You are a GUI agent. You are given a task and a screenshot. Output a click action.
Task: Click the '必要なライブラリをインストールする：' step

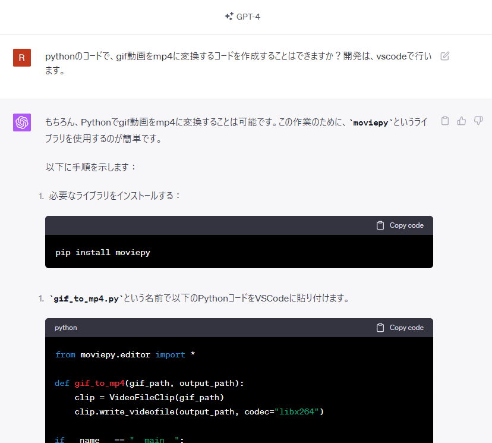(x=115, y=196)
